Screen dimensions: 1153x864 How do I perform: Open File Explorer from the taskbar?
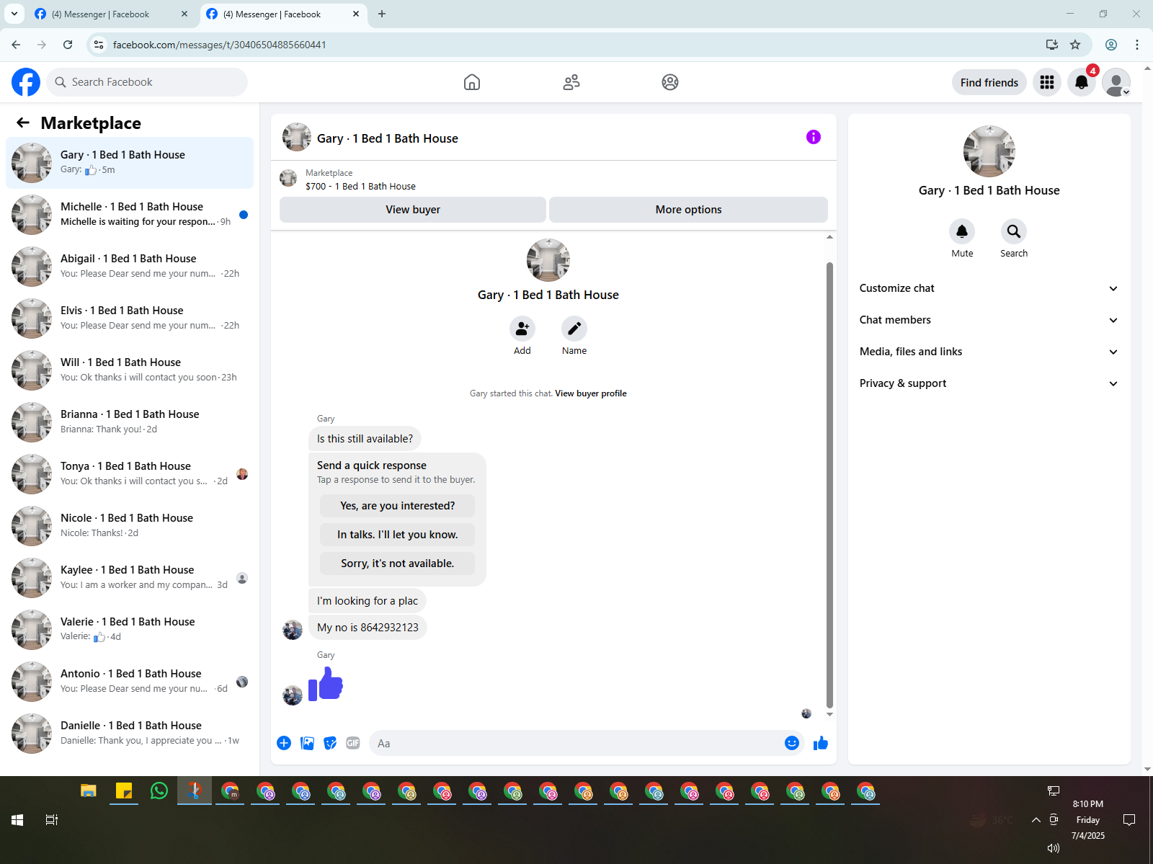coord(89,790)
